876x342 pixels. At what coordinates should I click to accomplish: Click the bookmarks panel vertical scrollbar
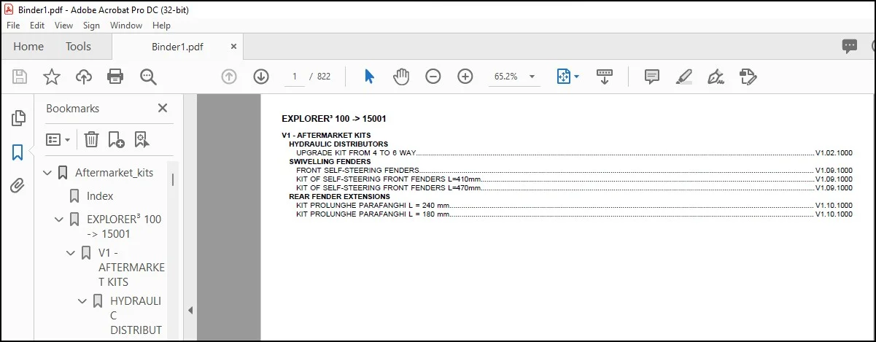pos(173,179)
